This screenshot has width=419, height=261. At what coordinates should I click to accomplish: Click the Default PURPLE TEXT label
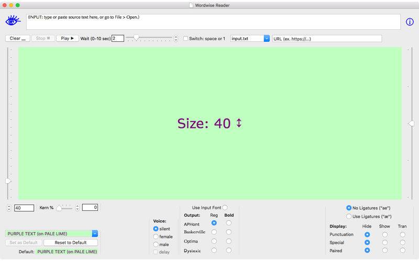67,252
